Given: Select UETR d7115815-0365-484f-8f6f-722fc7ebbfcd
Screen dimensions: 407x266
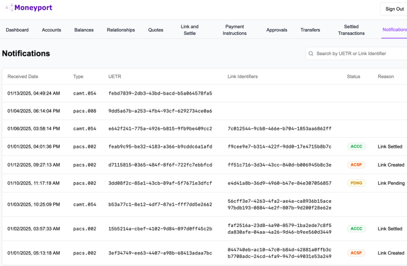Looking at the screenshot, I should pos(160,165).
